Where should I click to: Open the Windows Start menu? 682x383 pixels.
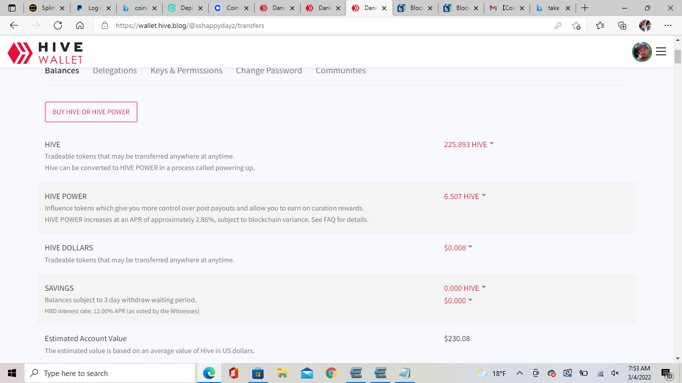tap(12, 373)
